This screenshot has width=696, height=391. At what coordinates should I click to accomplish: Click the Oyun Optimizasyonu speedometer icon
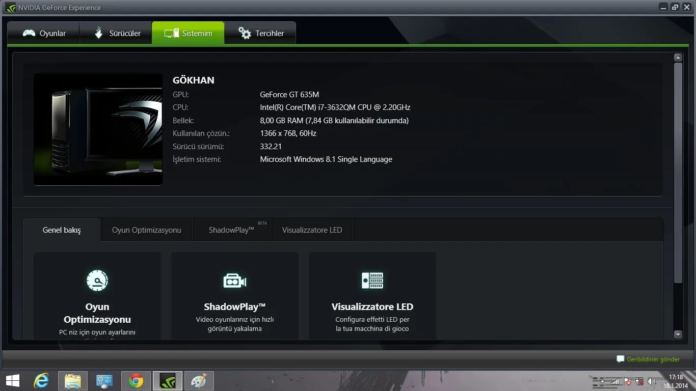(x=97, y=281)
